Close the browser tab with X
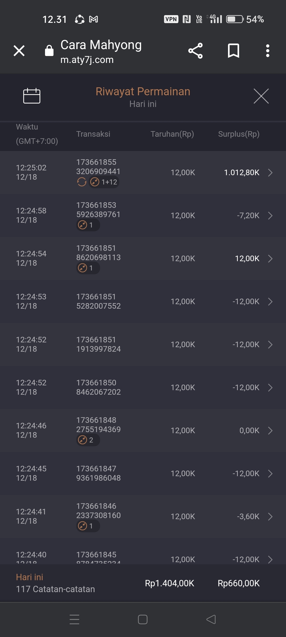This screenshot has height=637, width=286. coord(19,51)
